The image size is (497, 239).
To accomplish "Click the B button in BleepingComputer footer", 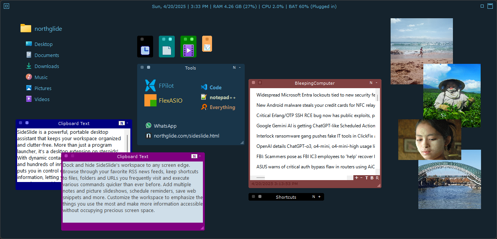I will (372, 178).
